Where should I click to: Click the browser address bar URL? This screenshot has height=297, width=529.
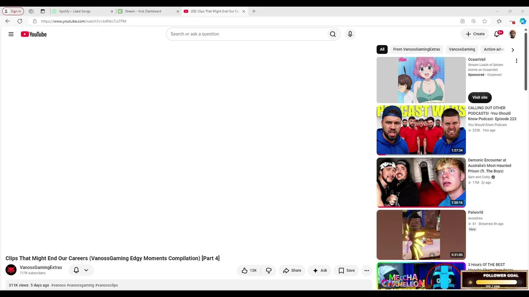83,21
